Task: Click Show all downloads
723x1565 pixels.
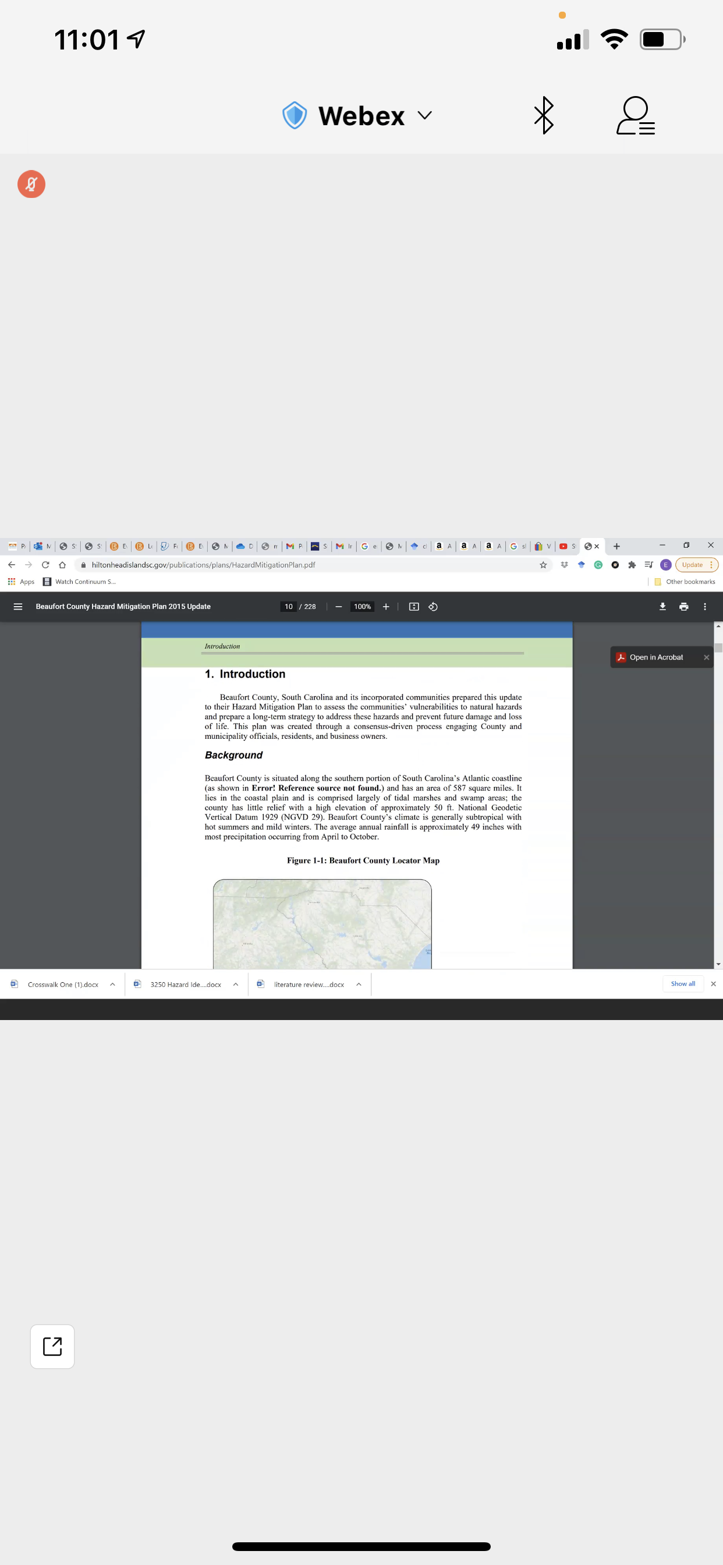Action: point(682,983)
